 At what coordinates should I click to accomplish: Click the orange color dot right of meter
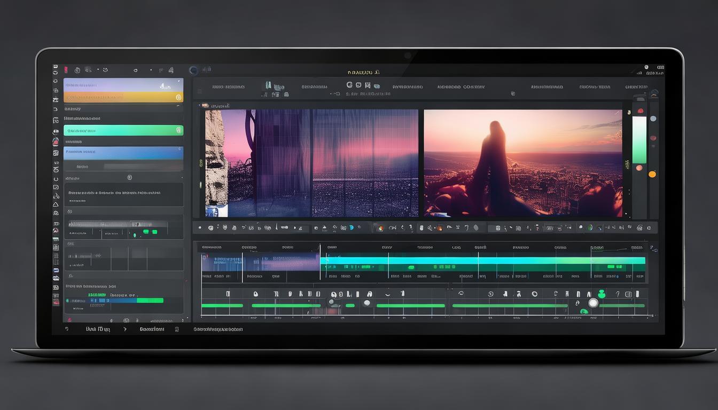point(652,174)
